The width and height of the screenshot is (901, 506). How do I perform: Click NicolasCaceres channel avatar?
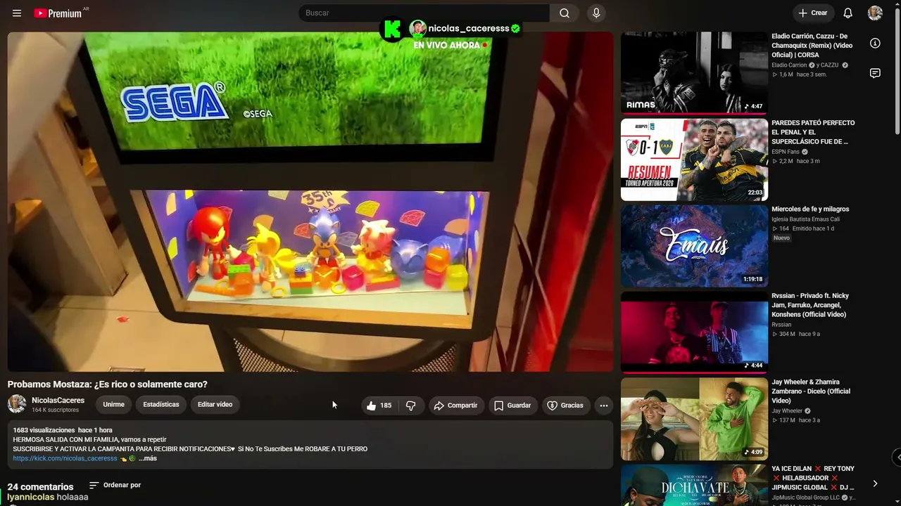tap(17, 404)
